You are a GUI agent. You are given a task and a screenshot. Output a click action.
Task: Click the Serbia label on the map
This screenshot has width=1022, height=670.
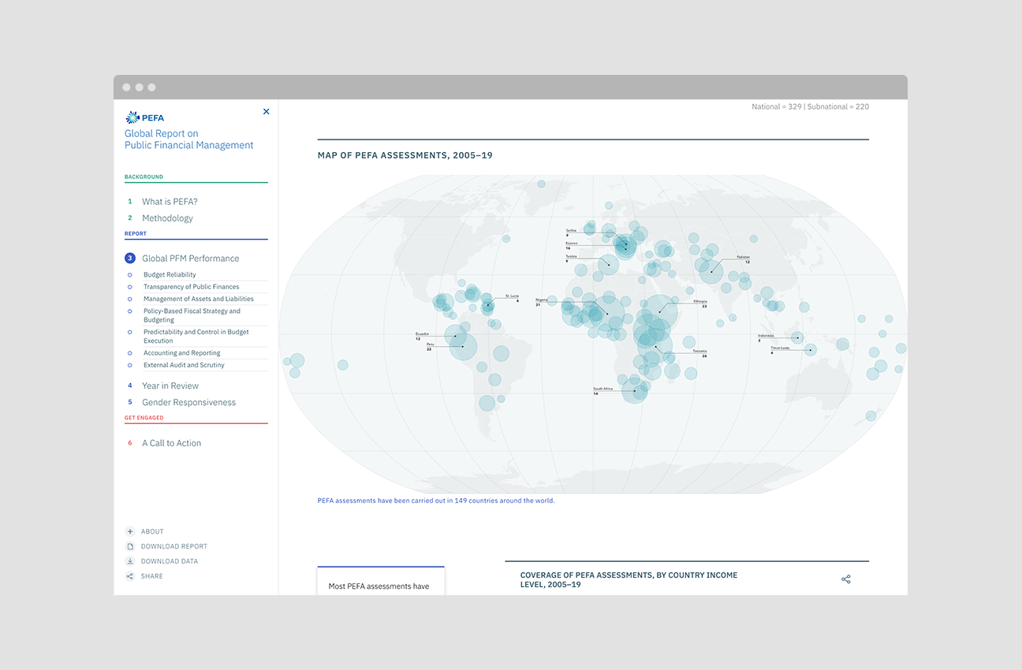pyautogui.click(x=571, y=230)
